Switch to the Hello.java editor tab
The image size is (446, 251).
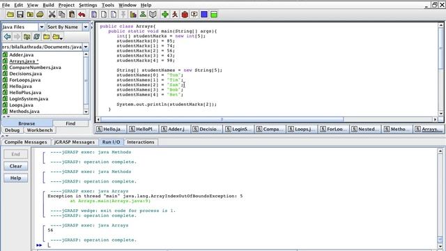[x=111, y=129]
